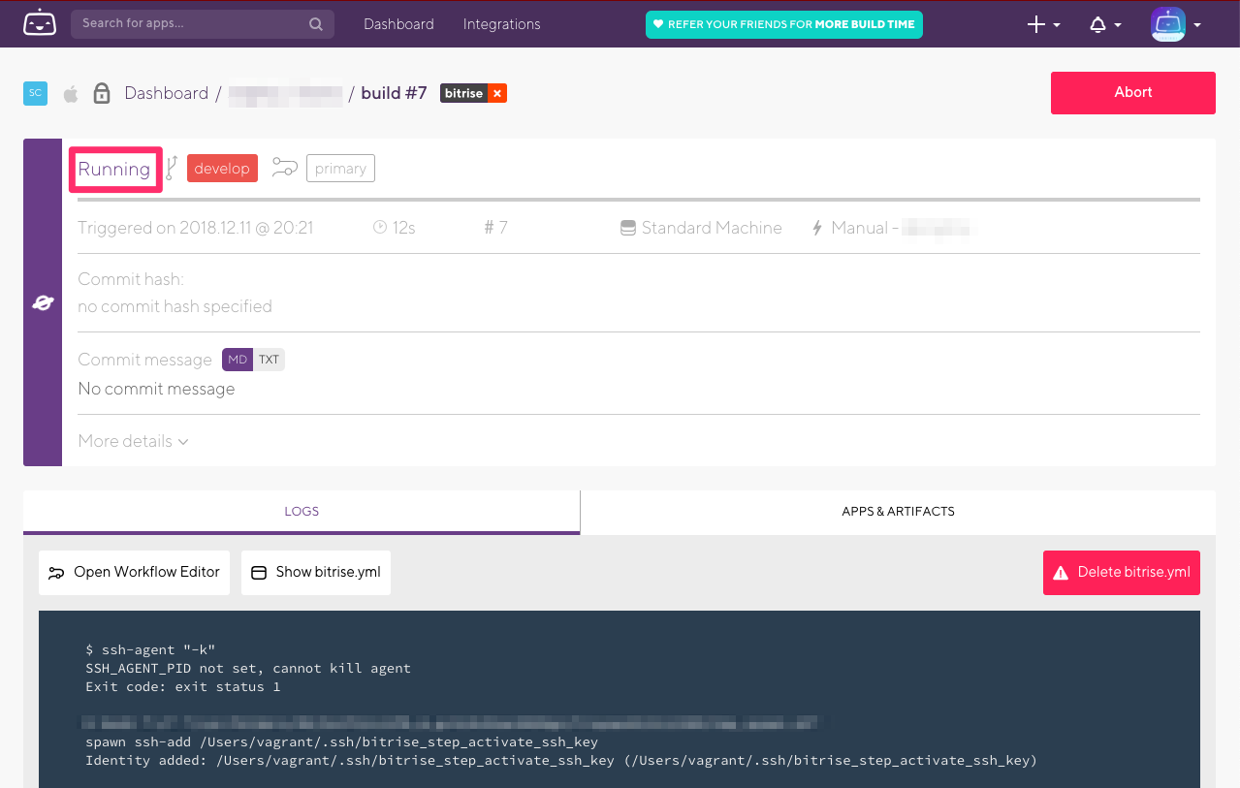
Task: Click the lightning trigger icon
Action: (817, 229)
